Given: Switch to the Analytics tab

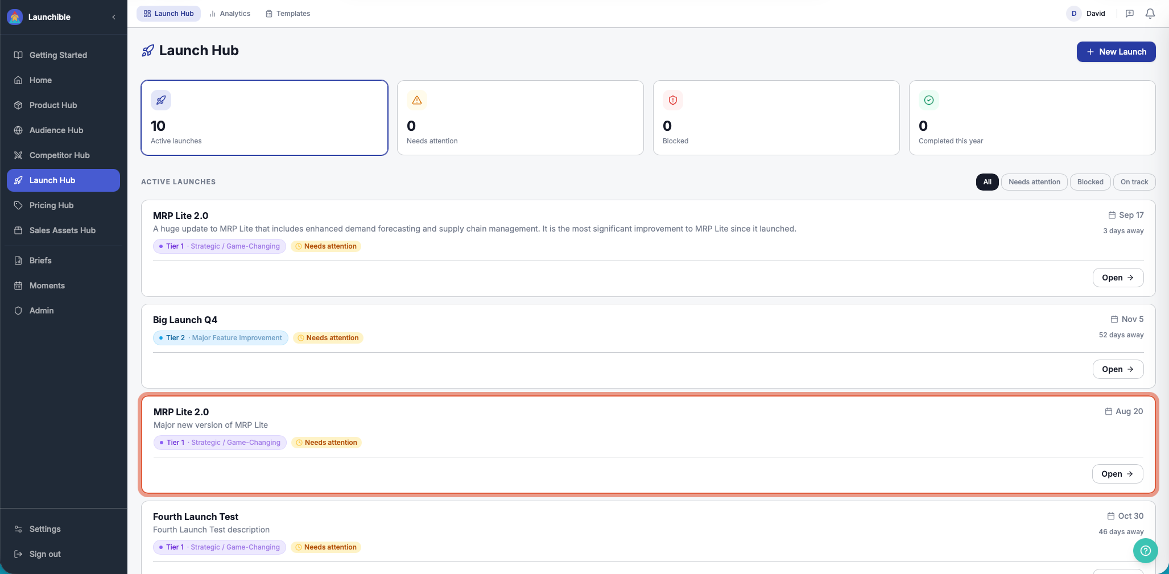Looking at the screenshot, I should [230, 14].
